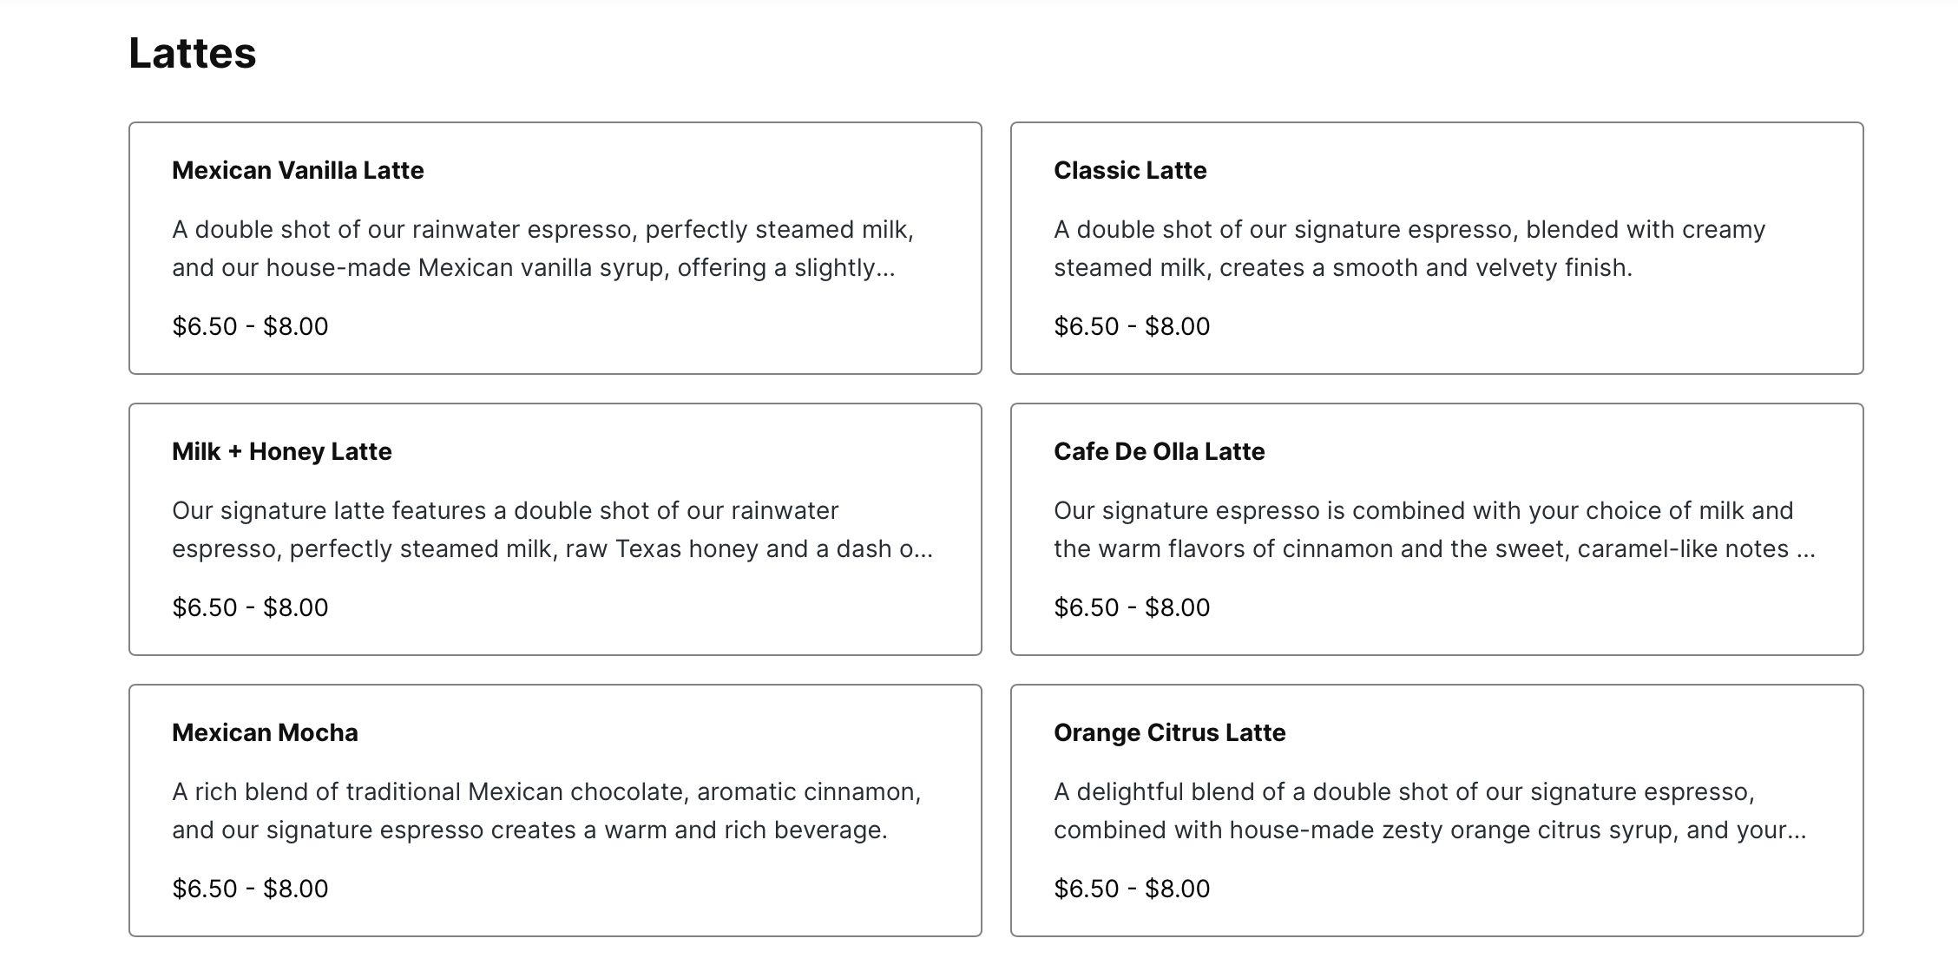Open the Milk + Honey Latte card
The image size is (1958, 958).
tap(555, 529)
